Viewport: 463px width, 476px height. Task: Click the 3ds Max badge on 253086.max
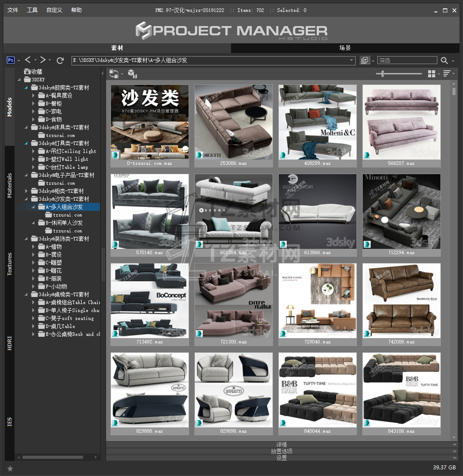point(199,155)
